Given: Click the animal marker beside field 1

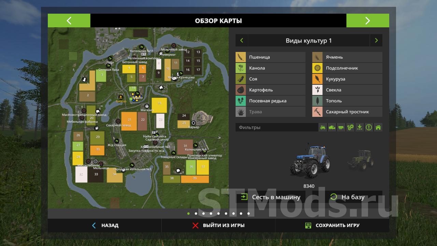Looking at the screenshot, I should [x=84, y=79].
